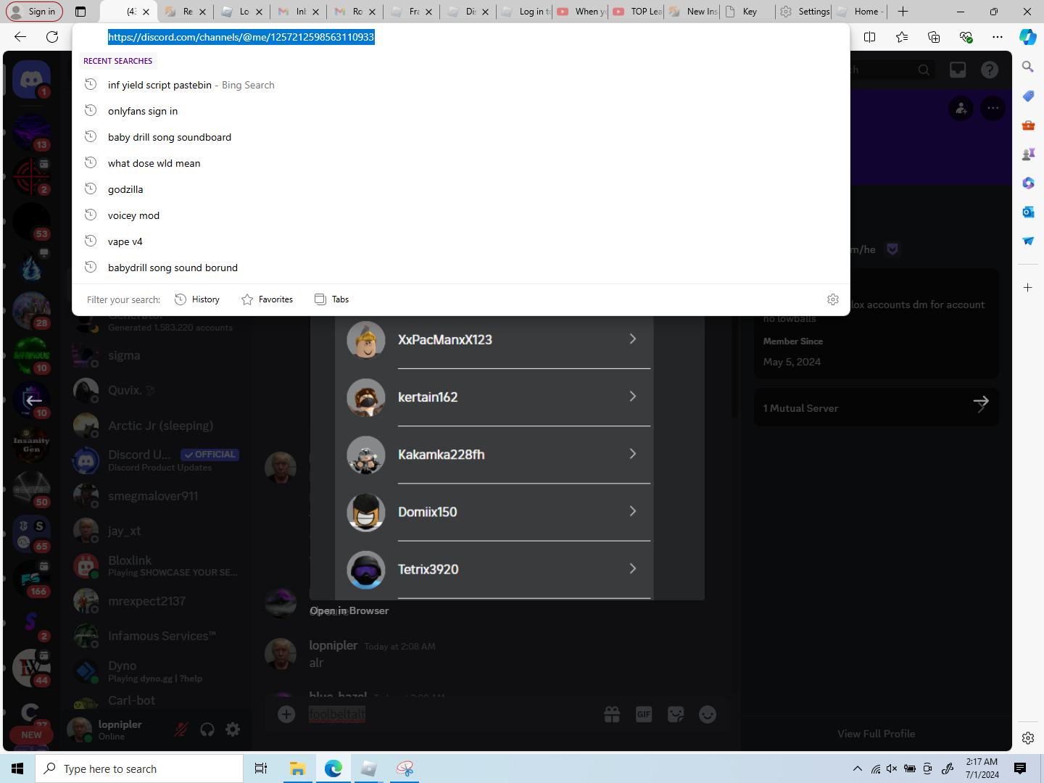Switch to the Key browser tab
The height and width of the screenshot is (783, 1044).
(x=747, y=12)
